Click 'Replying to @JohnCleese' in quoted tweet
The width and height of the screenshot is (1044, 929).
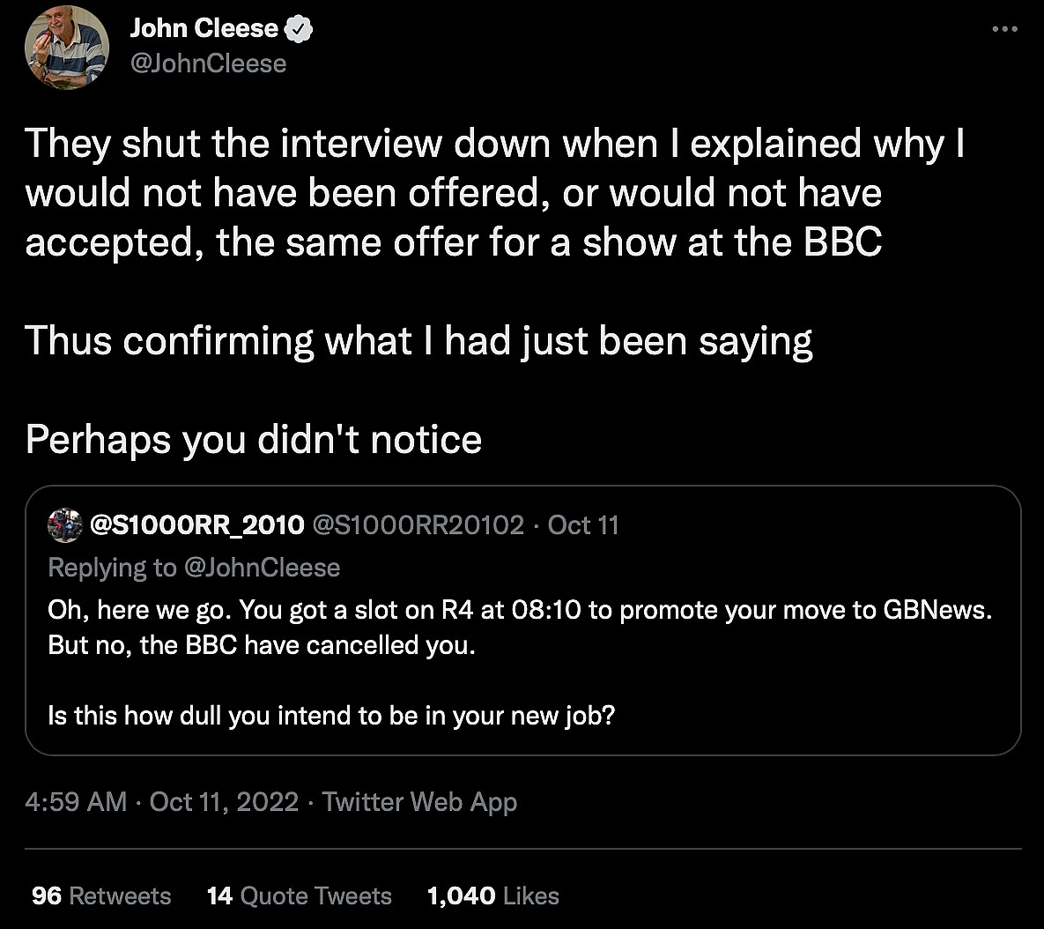pos(194,568)
